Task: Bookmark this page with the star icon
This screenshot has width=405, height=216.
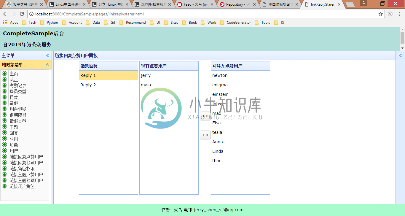Action: (381, 14)
